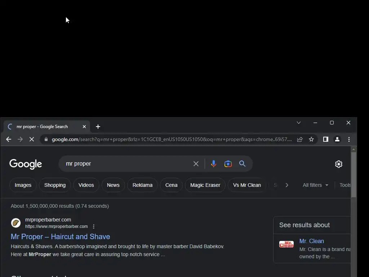Submit search with the magnifying glass icon

[243, 164]
